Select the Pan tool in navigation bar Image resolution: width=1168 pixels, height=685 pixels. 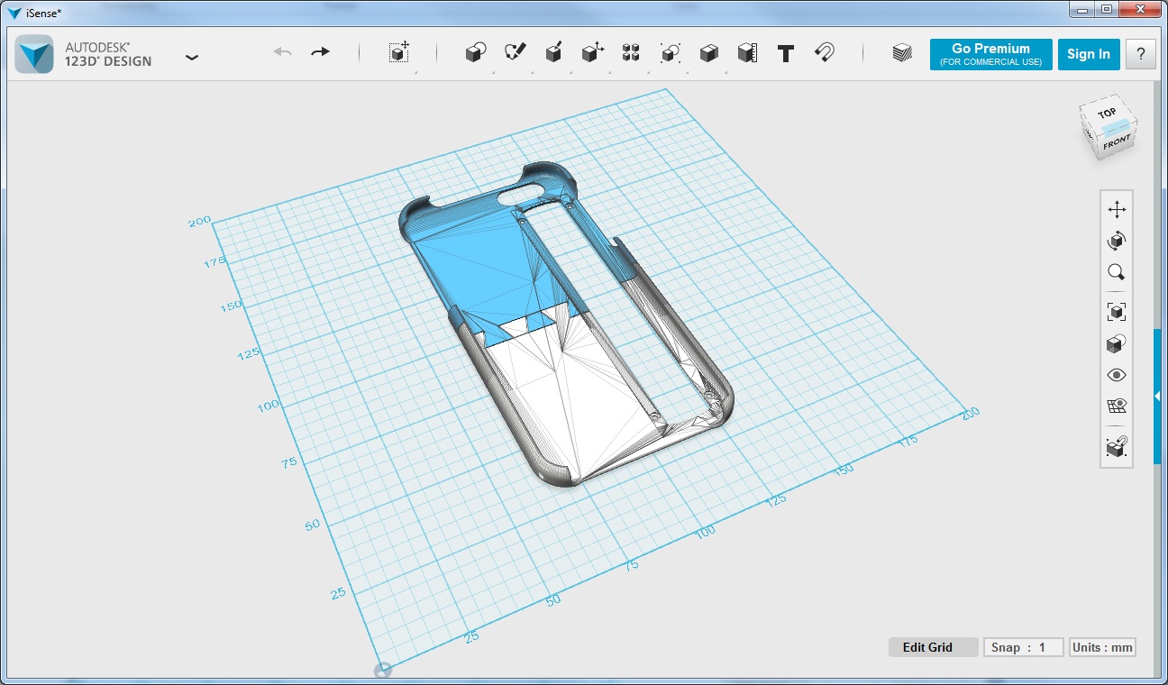tap(1117, 210)
